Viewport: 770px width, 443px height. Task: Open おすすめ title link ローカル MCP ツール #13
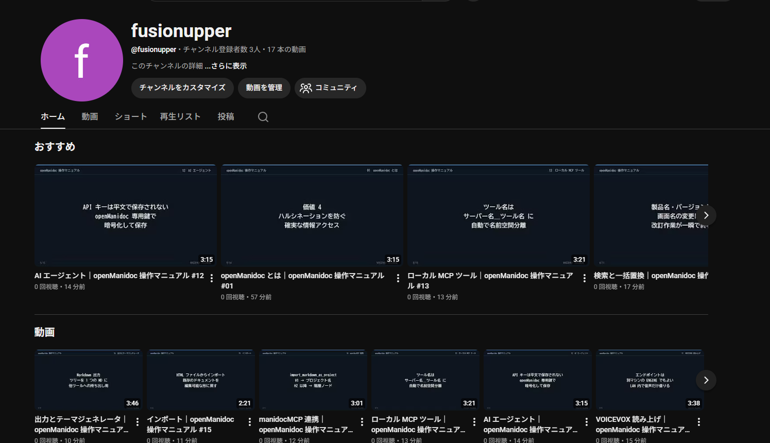click(490, 281)
